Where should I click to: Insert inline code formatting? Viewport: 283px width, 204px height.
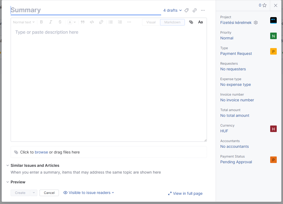92,22
